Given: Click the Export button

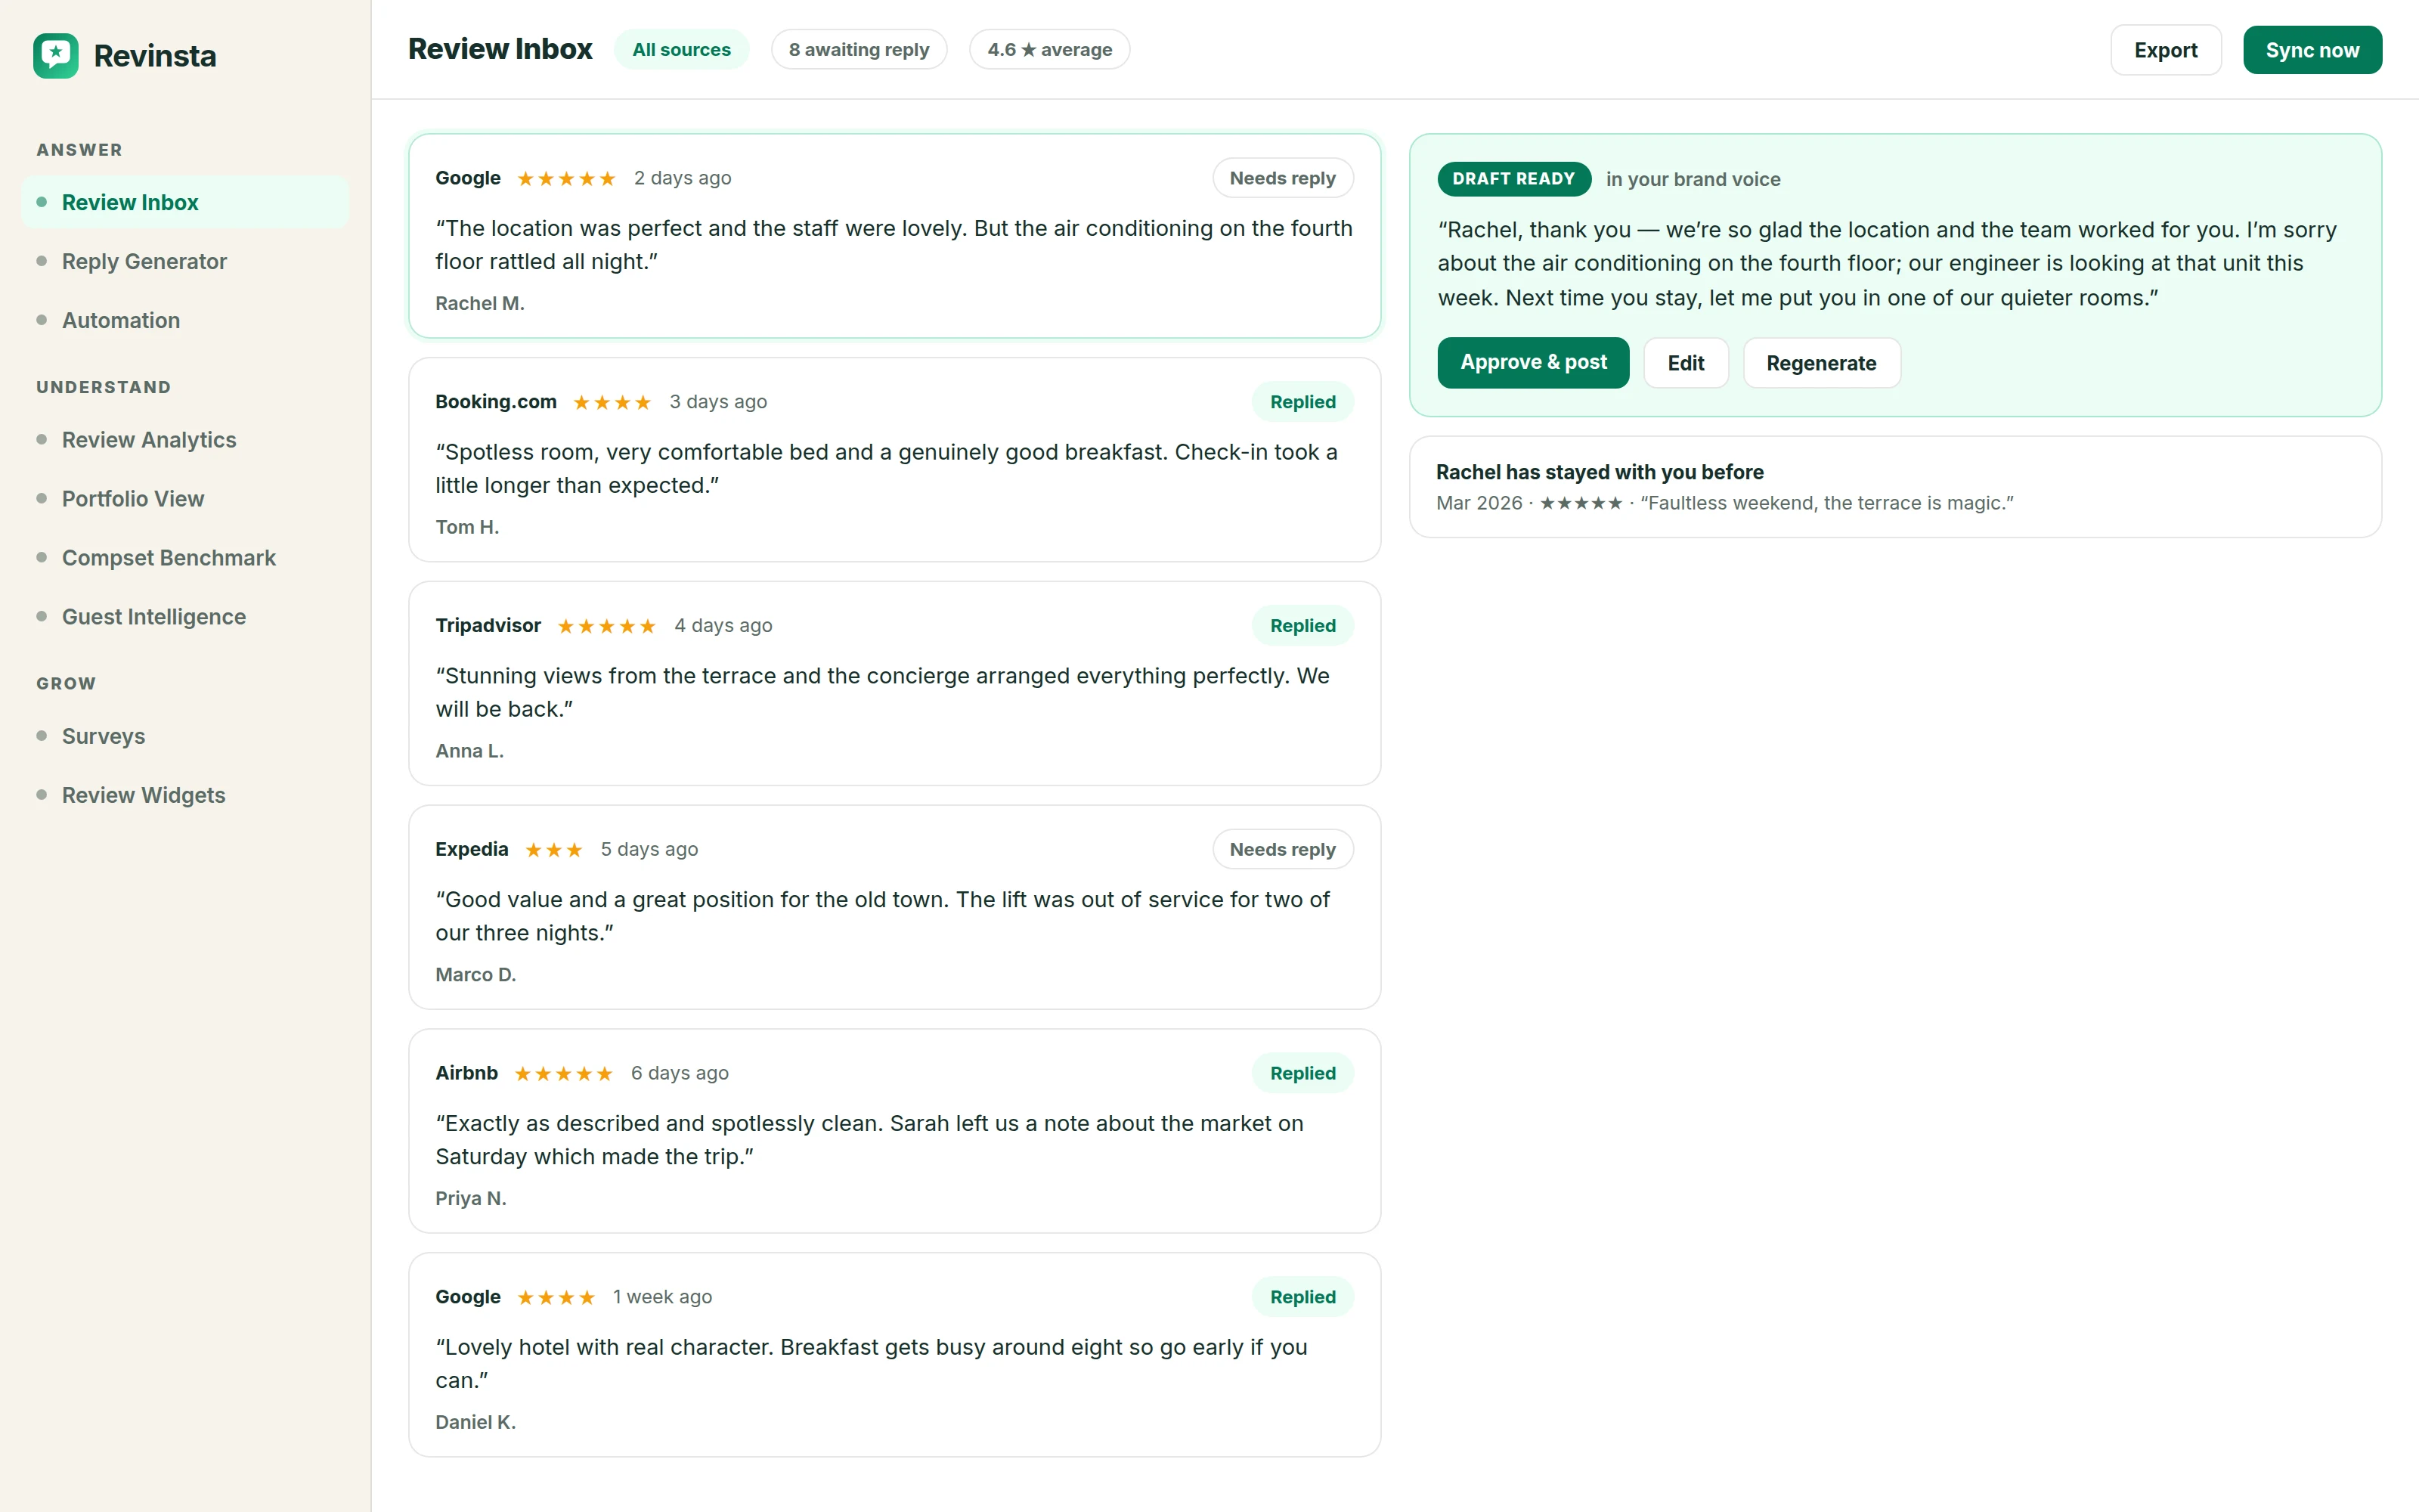Looking at the screenshot, I should 2166,50.
